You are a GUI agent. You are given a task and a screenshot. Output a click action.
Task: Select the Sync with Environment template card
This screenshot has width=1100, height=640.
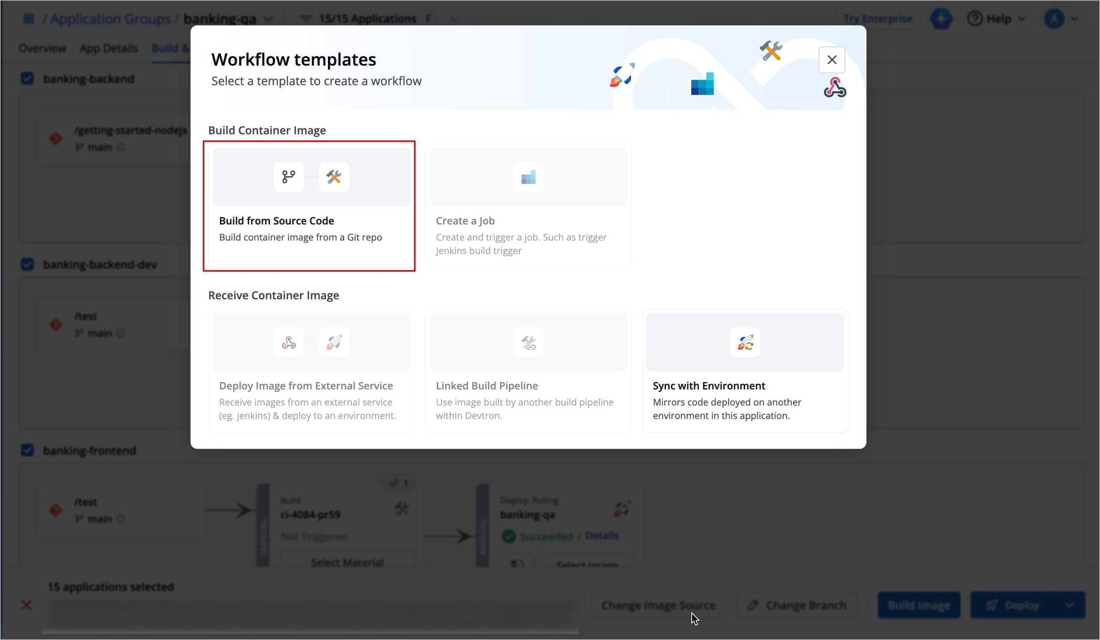click(745, 371)
